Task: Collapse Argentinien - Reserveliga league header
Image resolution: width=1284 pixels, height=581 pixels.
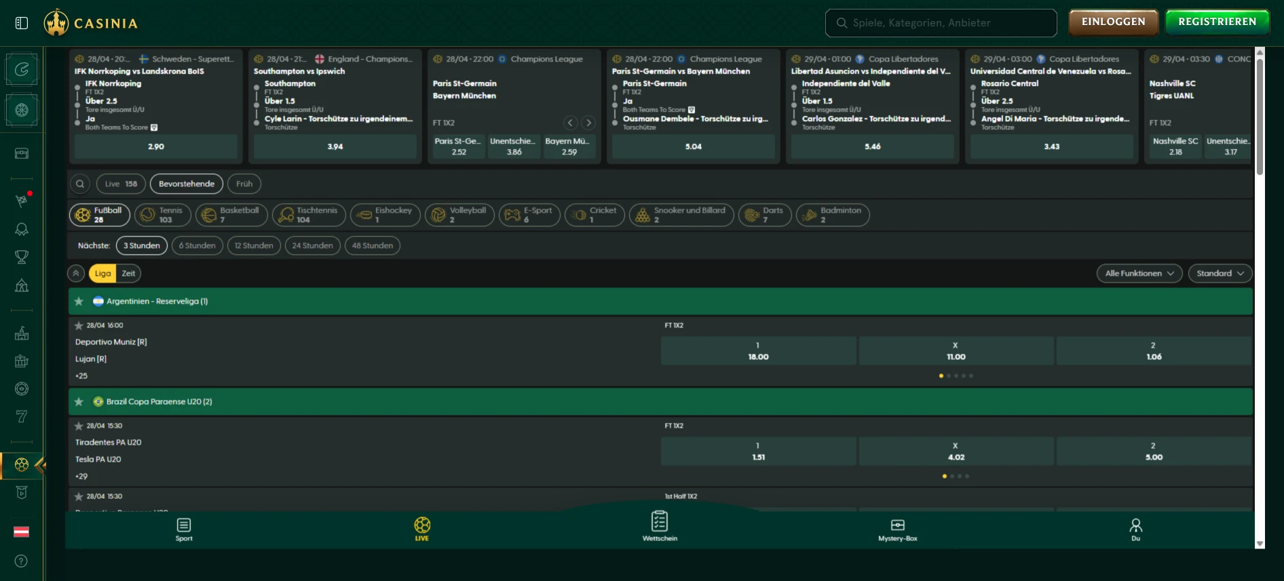Action: coord(660,301)
